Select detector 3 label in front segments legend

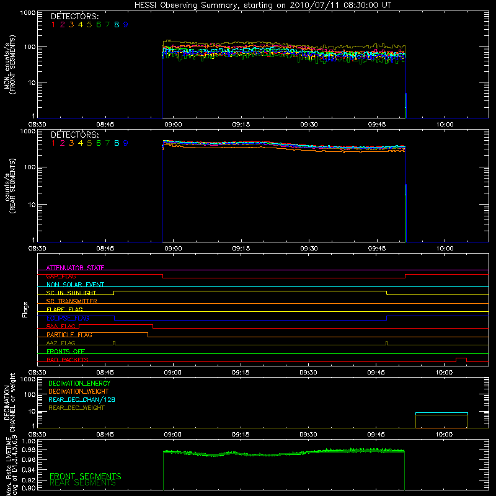71,24
